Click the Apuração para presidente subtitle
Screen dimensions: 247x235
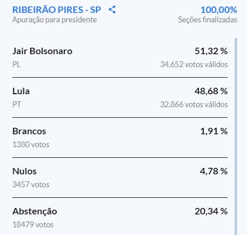pyautogui.click(x=55, y=20)
